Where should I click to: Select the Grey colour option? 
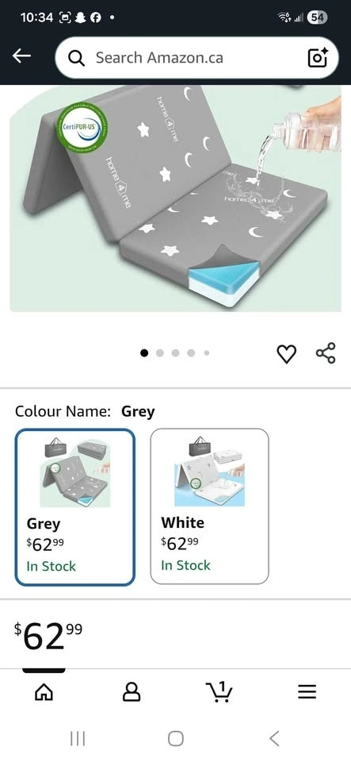pyautogui.click(x=75, y=507)
